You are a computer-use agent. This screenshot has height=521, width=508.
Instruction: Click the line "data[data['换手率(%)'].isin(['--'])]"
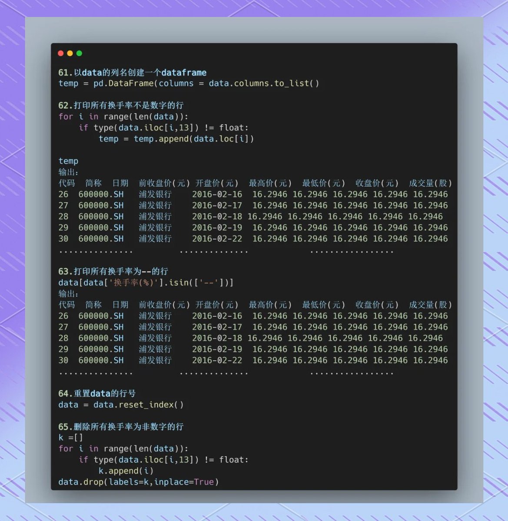pyautogui.click(x=146, y=283)
